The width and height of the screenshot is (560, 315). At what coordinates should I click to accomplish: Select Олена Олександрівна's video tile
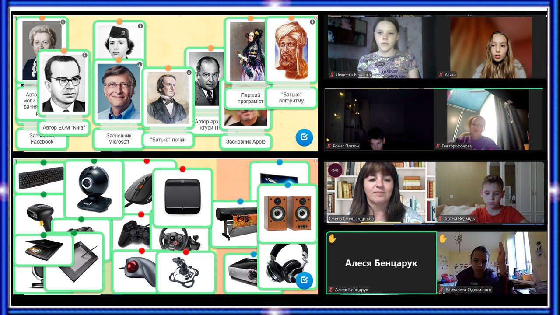tap(381, 192)
